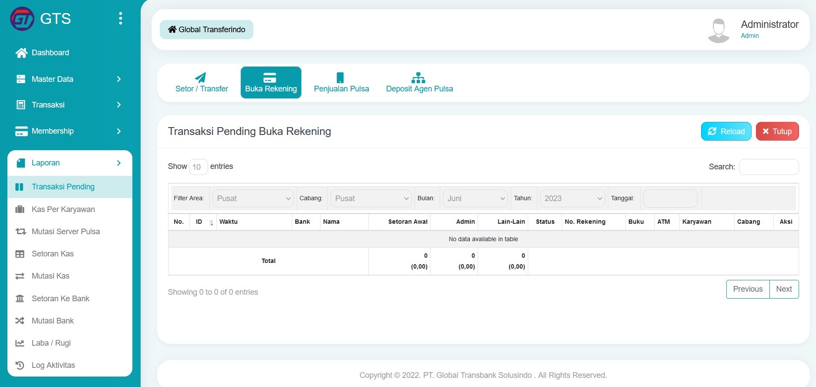The width and height of the screenshot is (816, 387).
Task: Sort by the Status column header
Action: pos(545,222)
